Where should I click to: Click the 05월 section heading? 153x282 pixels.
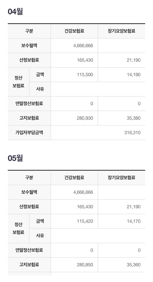[15, 158]
